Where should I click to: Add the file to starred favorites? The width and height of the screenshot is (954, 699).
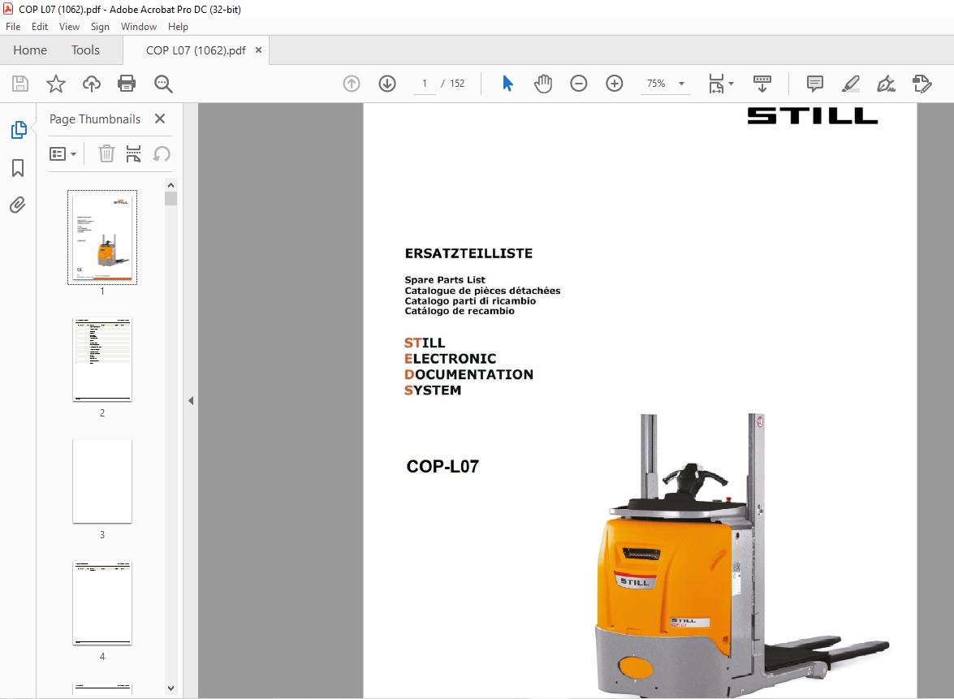56,84
